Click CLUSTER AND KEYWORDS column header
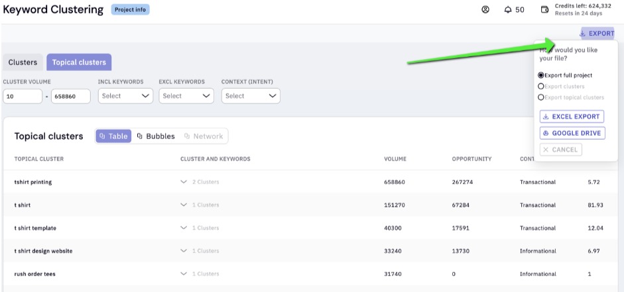624x292 pixels. tap(216, 159)
